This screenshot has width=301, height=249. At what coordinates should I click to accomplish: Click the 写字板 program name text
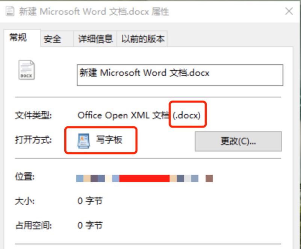tap(109, 140)
